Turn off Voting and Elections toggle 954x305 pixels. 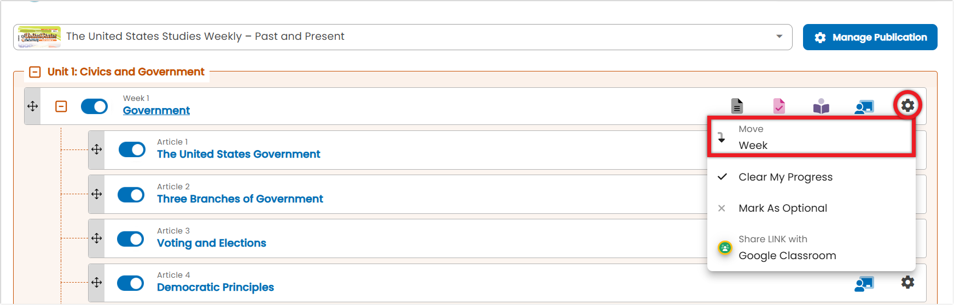point(131,239)
